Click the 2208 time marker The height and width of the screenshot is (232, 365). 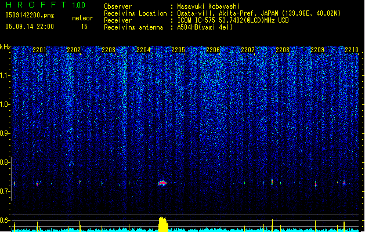[283, 50]
